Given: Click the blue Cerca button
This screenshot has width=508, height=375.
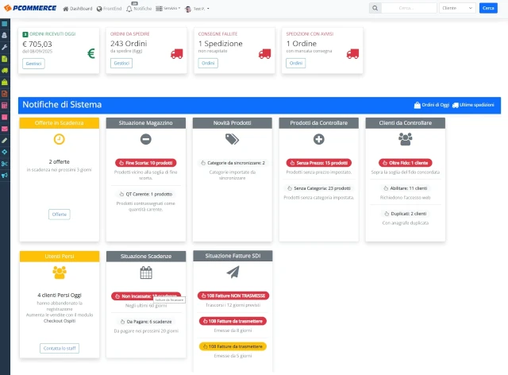Looking at the screenshot, I should (488, 8).
